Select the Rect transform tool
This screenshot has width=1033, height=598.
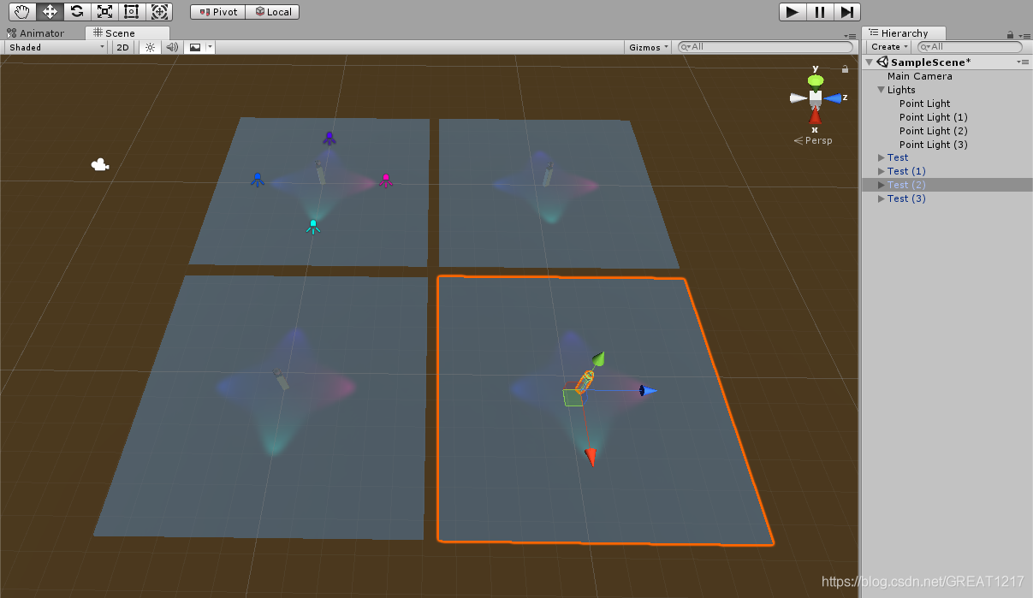pyautogui.click(x=132, y=11)
